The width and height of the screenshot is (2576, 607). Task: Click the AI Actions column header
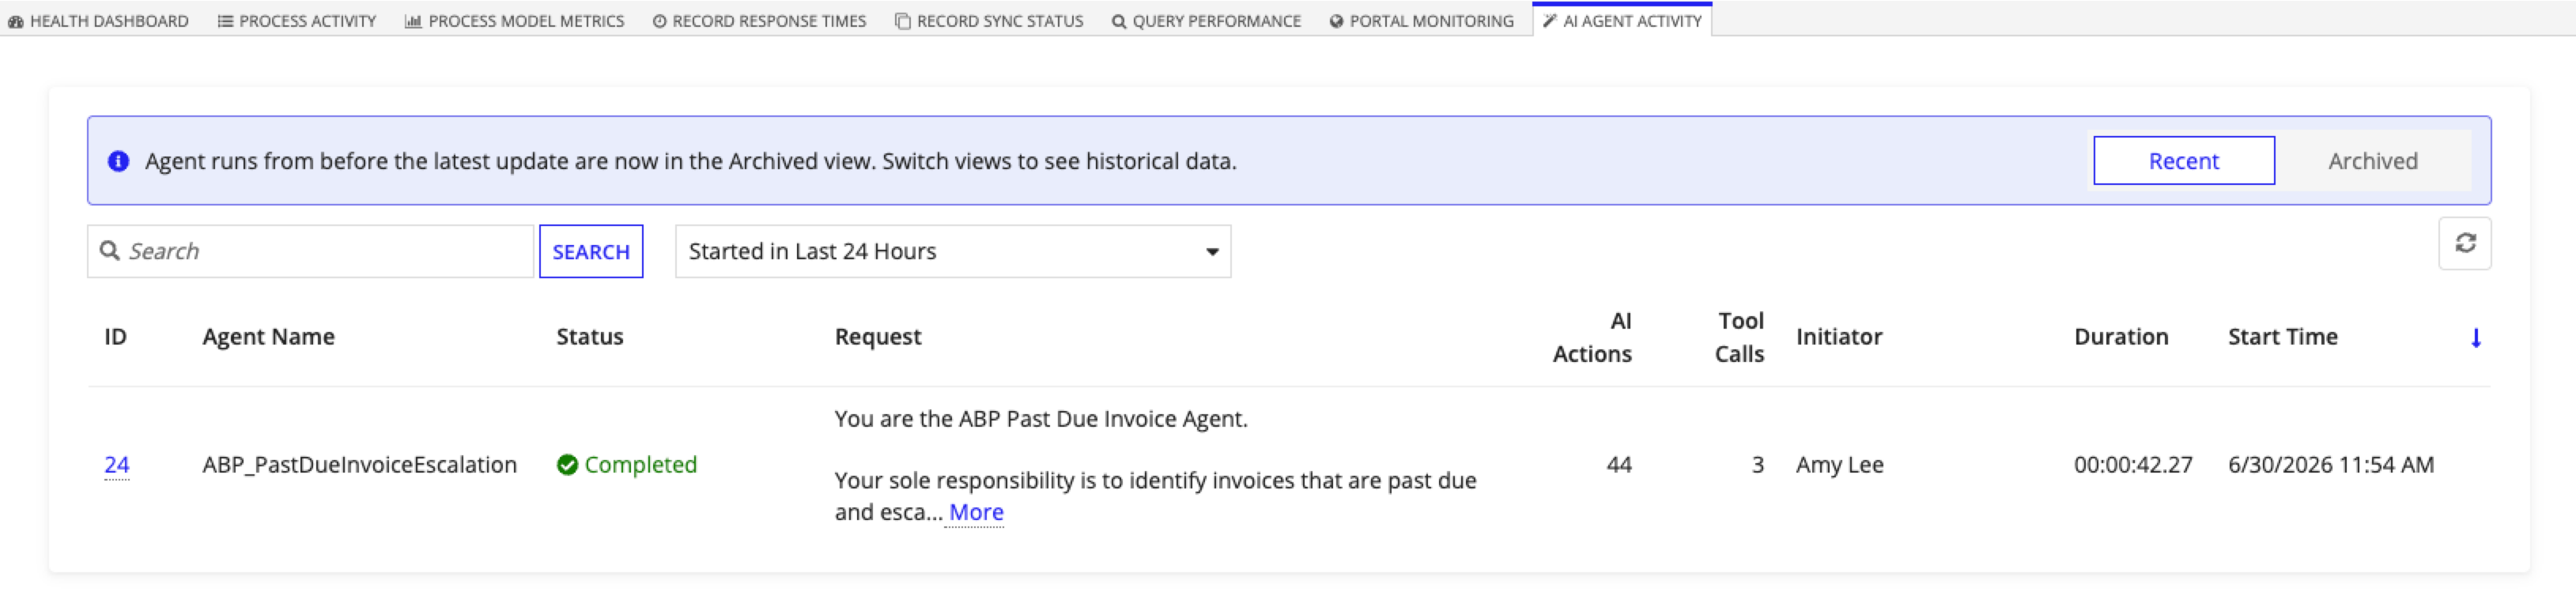[1592, 337]
